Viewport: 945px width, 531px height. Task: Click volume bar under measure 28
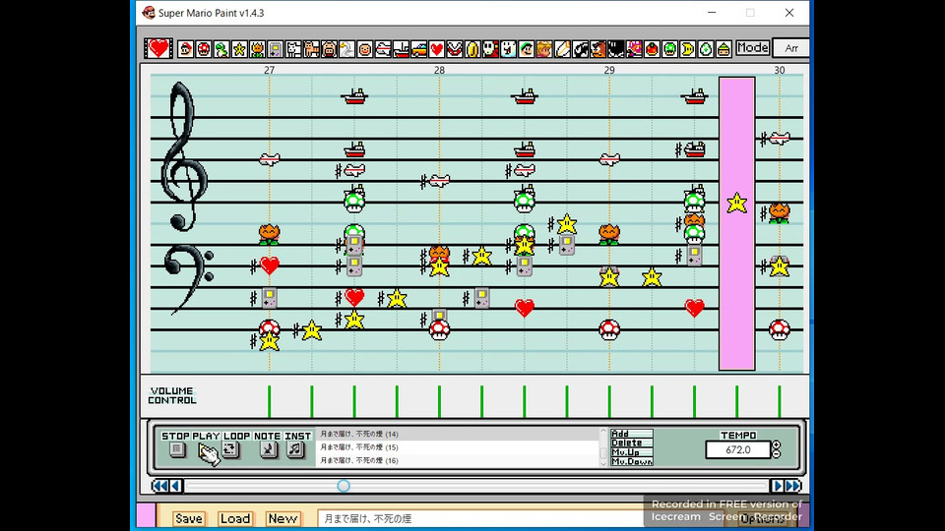[x=439, y=401]
